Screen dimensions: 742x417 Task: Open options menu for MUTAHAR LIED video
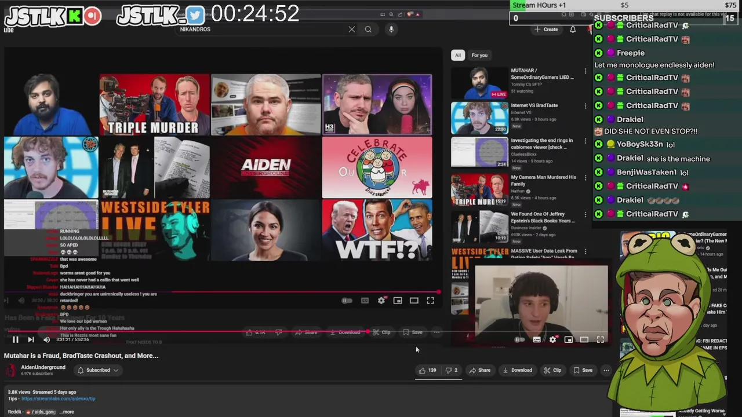click(x=585, y=71)
